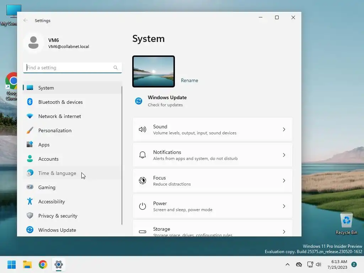Click the Time & language globe-clock icon
Screen dimensions: 364x273
click(30, 173)
